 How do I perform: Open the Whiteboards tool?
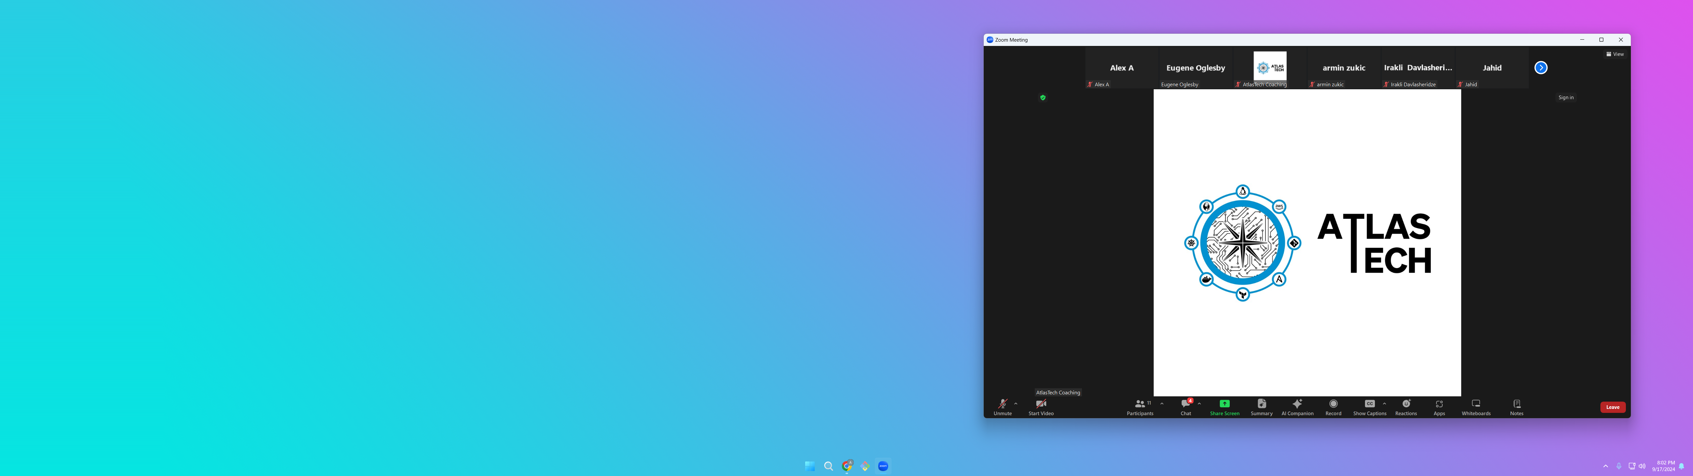click(x=1475, y=407)
